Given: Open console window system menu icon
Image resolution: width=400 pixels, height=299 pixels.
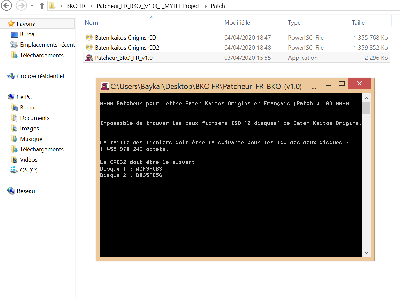Looking at the screenshot, I should (104, 86).
